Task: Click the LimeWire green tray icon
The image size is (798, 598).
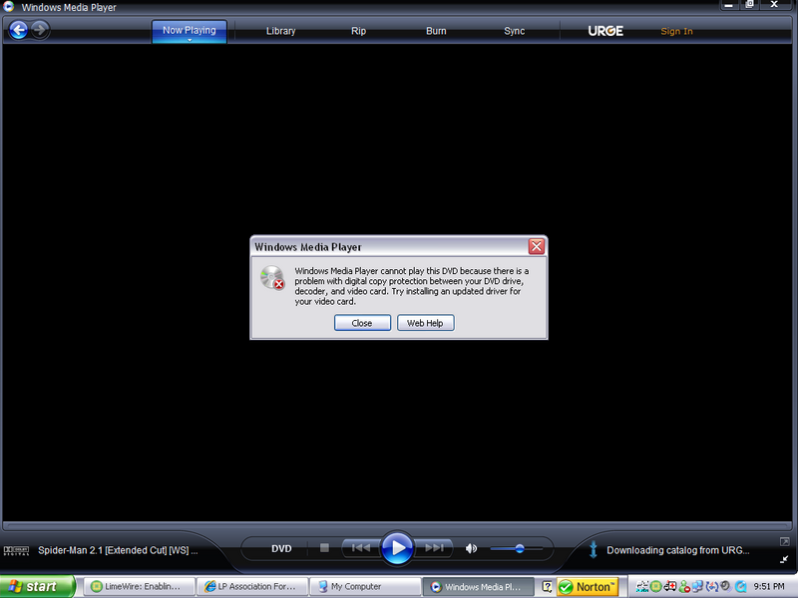Action: pos(656,587)
